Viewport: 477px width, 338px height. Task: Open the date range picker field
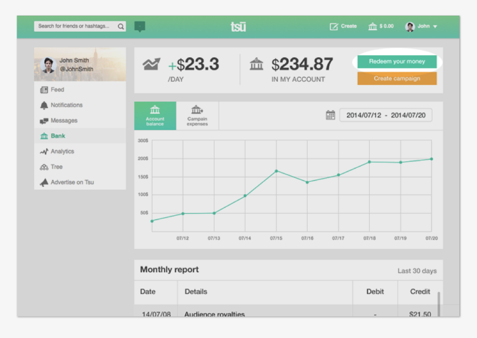[x=386, y=115]
